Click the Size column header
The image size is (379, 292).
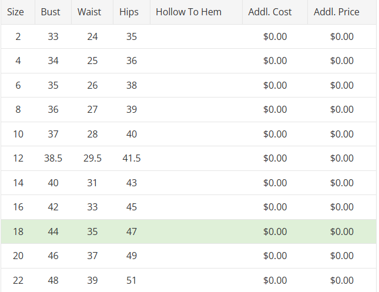click(x=15, y=12)
